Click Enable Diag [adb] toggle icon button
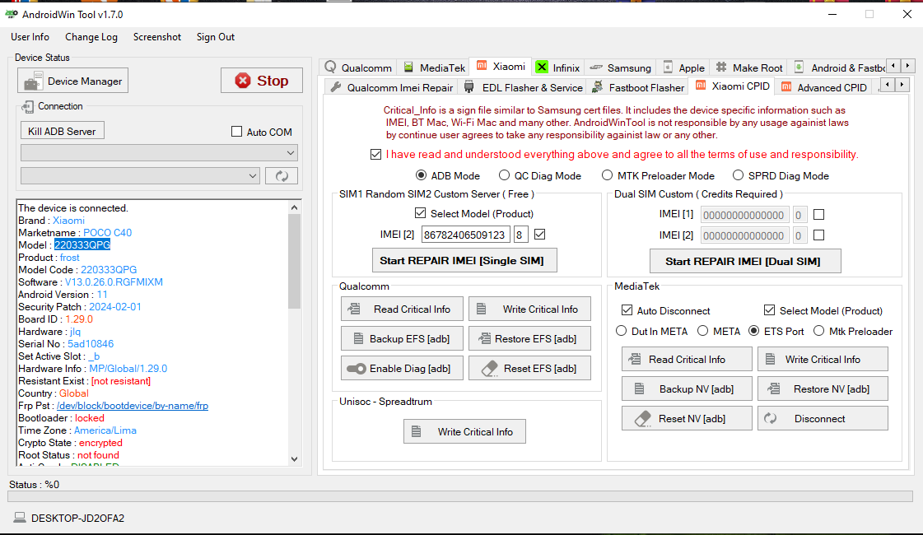This screenshot has width=923, height=535. [402, 369]
